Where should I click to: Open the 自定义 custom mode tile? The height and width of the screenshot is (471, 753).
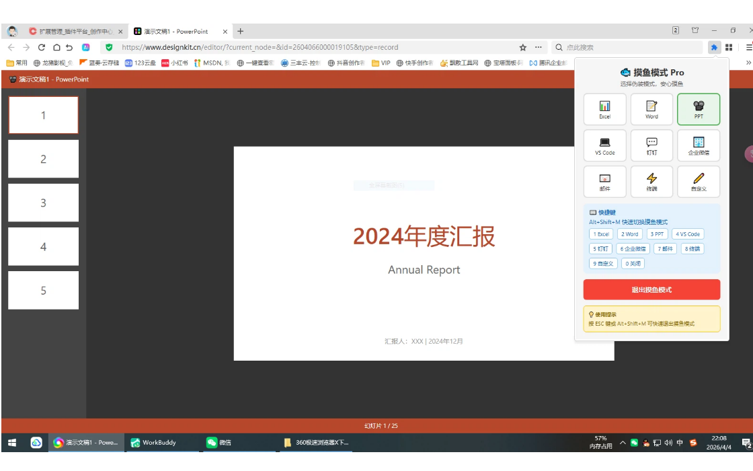[x=699, y=182]
